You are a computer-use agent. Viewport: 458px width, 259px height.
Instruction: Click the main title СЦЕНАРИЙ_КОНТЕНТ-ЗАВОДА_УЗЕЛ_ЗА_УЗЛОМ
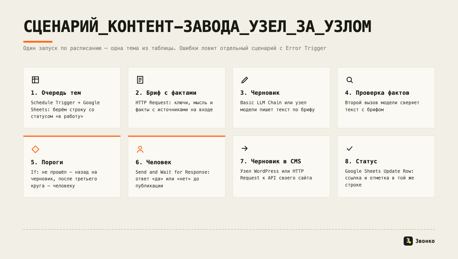(197, 27)
